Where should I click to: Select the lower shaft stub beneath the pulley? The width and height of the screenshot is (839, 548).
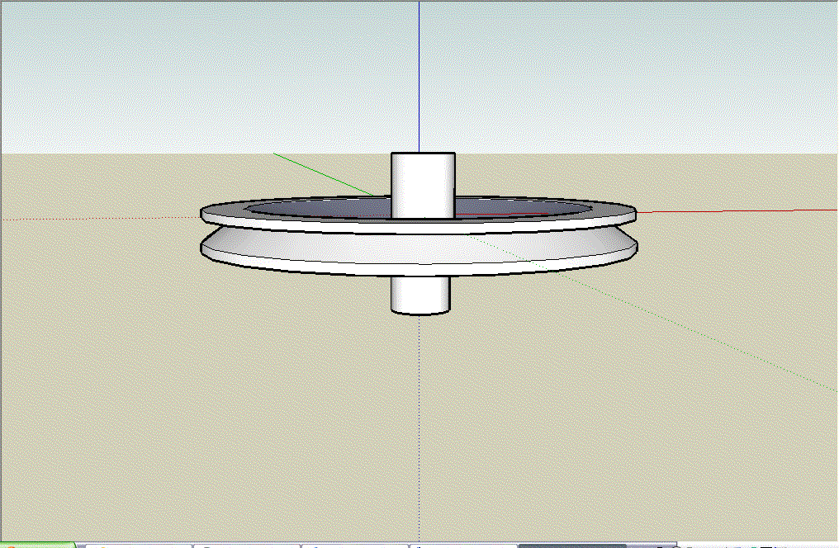point(420,295)
